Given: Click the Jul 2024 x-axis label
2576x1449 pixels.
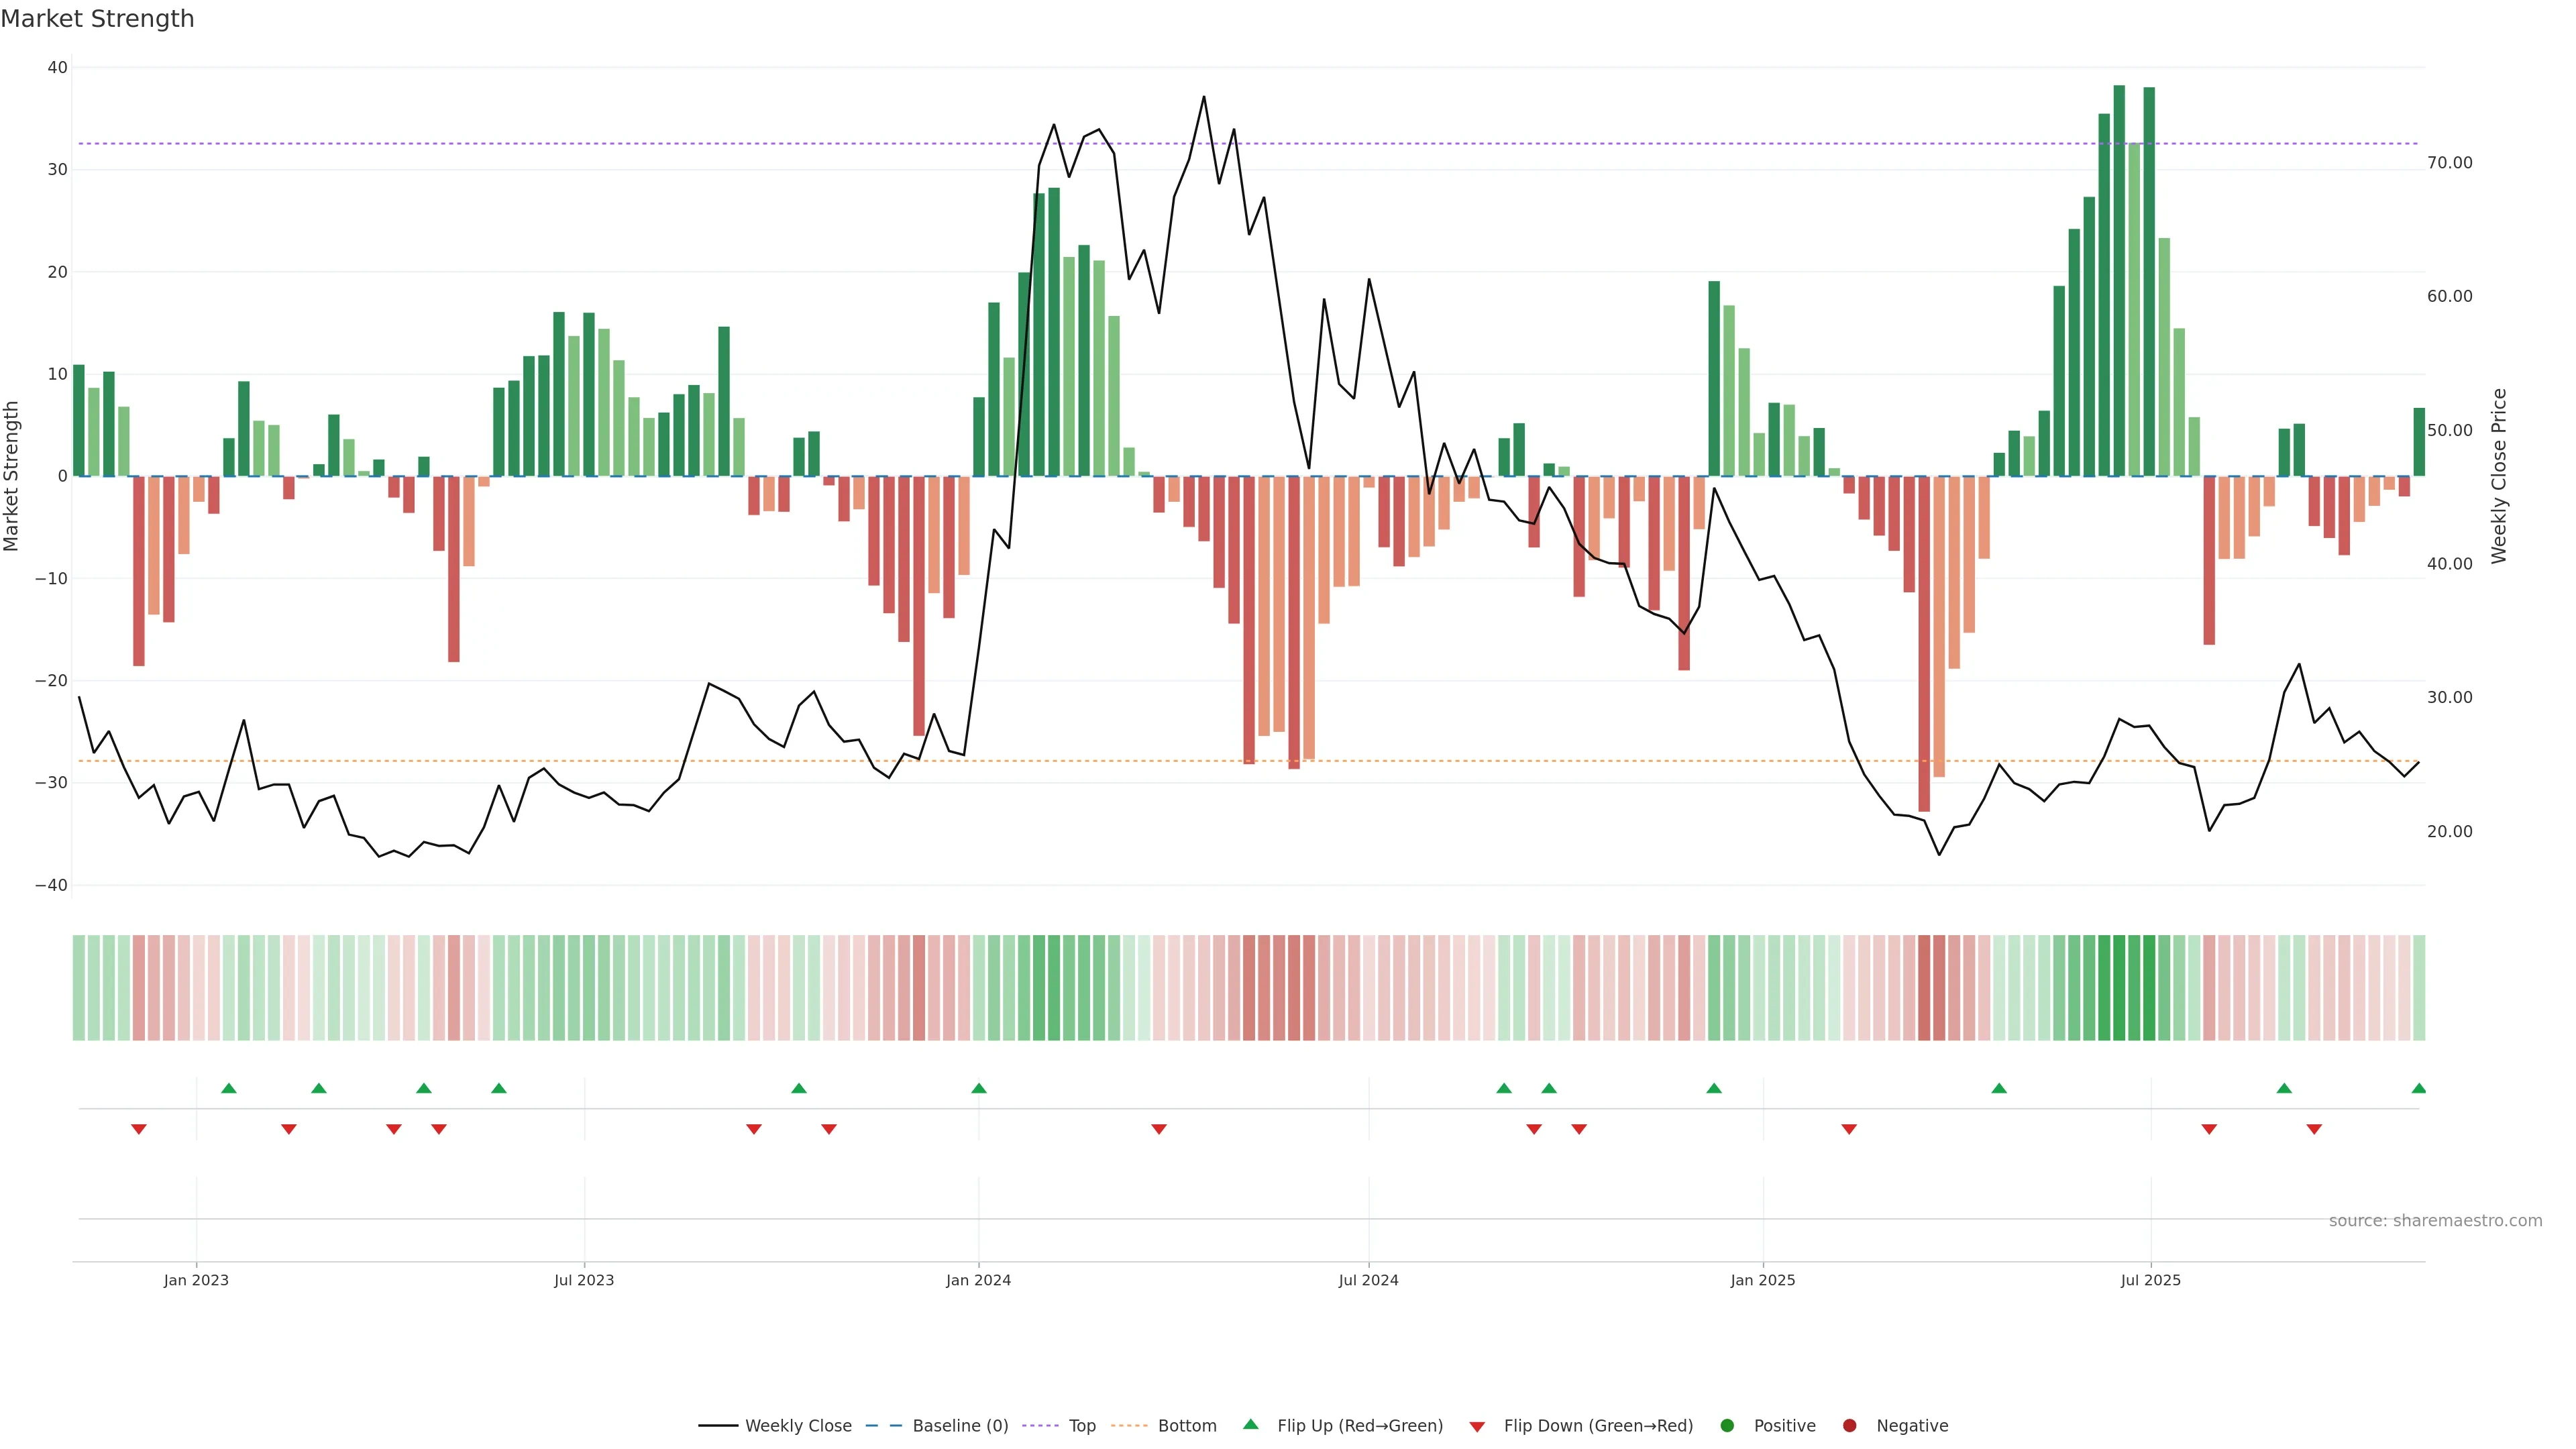Looking at the screenshot, I should 1368,1280.
